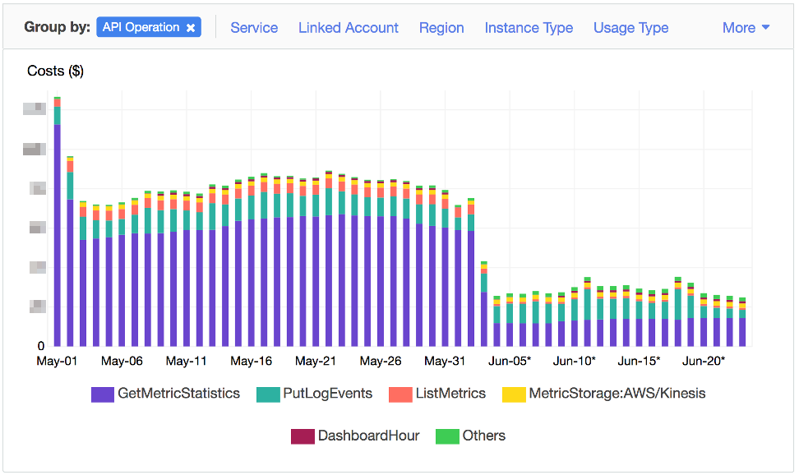Image resolution: width=799 pixels, height=475 pixels.
Task: Click the Jun-15* axis label
Action: [639, 362]
